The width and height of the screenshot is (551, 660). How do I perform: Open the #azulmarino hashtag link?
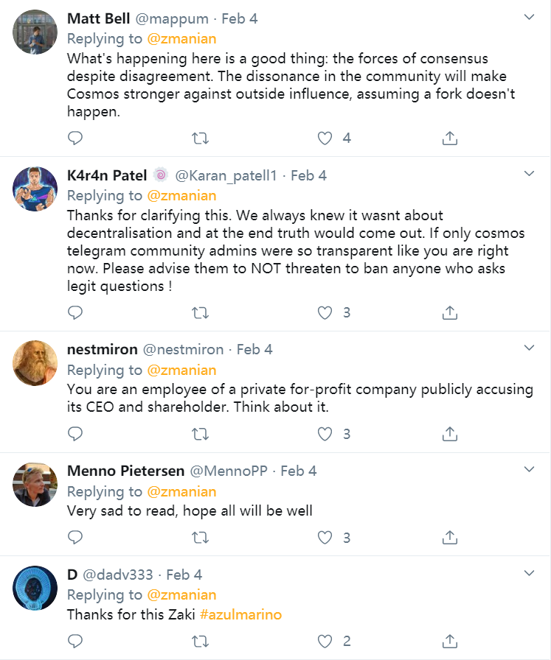240,614
